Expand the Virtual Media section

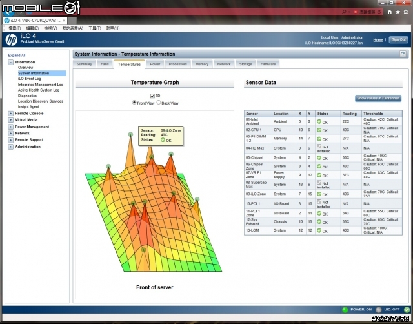click(x=10, y=120)
